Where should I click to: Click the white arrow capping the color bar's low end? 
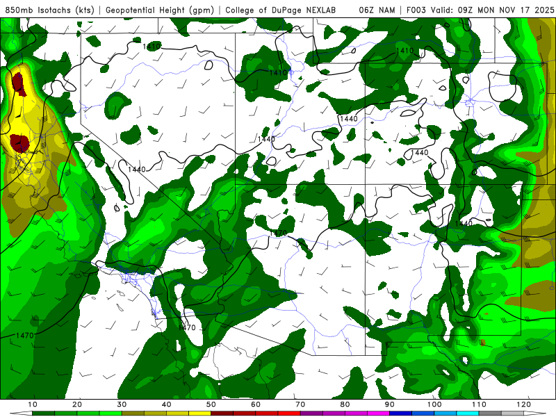coord(22,413)
